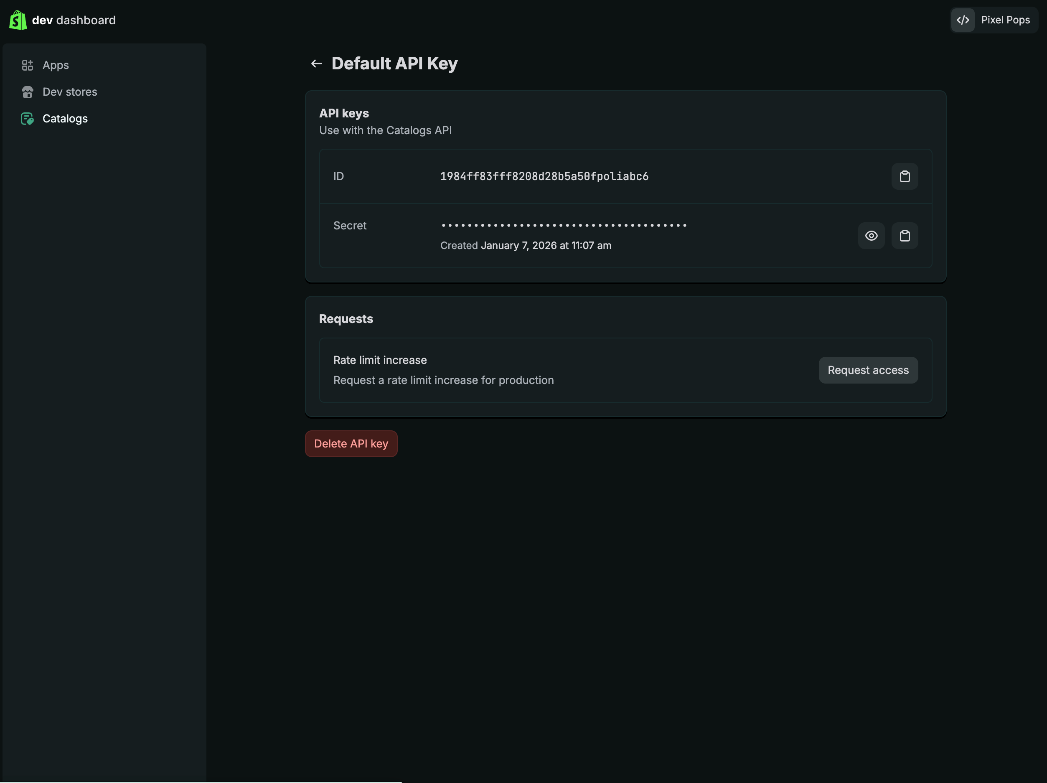Go back using the arrow beside Default API Key

pyautogui.click(x=316, y=64)
